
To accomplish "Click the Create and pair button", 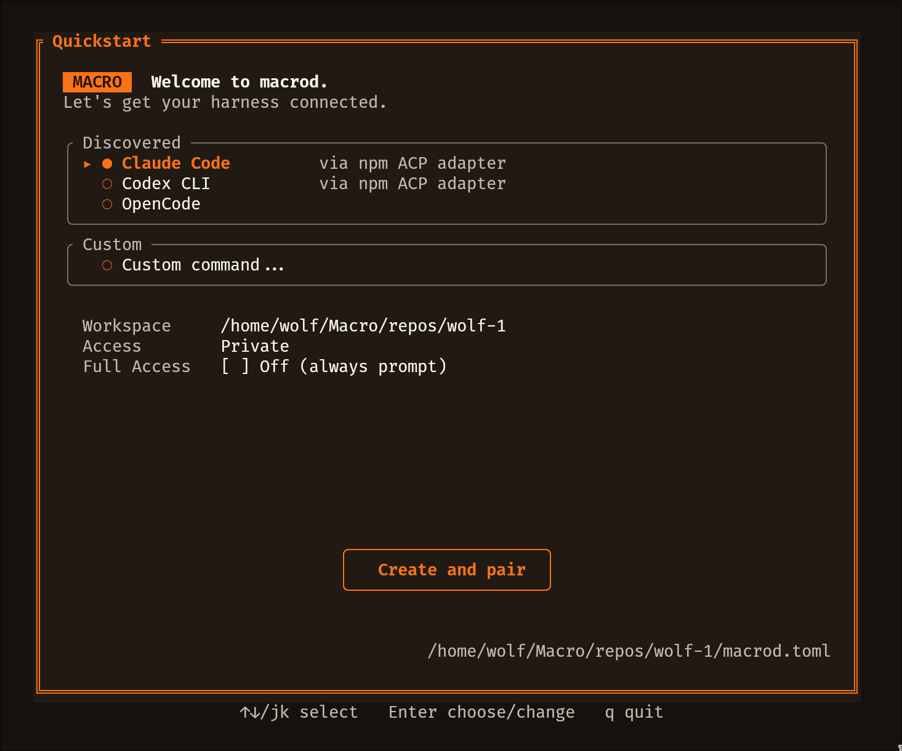I will tap(447, 570).
